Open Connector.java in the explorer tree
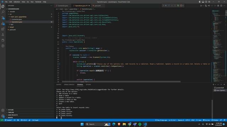 tap(30, 19)
